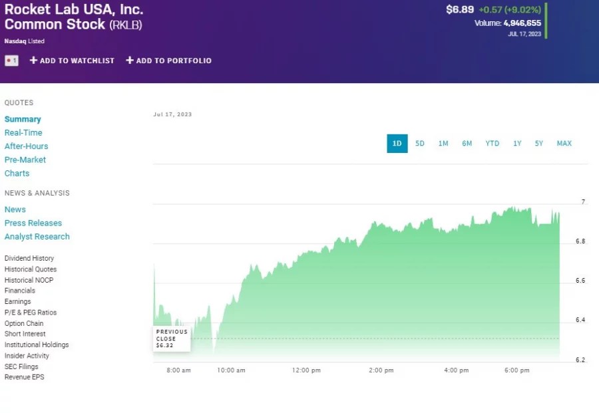
Task: Click the plus icon beside Add to Watchlist
Action: coord(34,61)
